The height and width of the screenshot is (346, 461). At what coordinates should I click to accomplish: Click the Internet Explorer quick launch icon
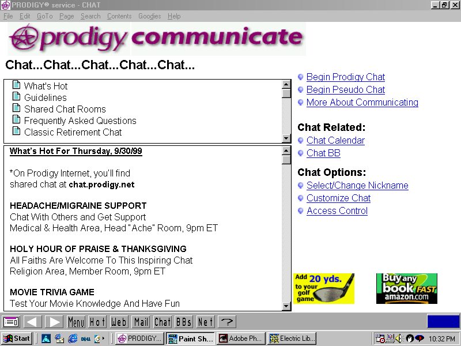[x=73, y=339]
